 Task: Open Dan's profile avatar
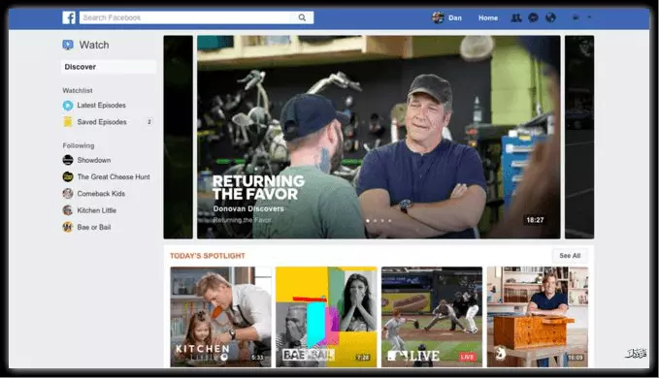click(438, 17)
